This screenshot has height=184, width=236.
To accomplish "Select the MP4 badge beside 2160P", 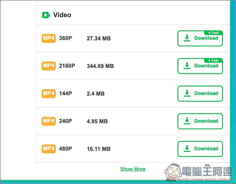I will 49,66.
